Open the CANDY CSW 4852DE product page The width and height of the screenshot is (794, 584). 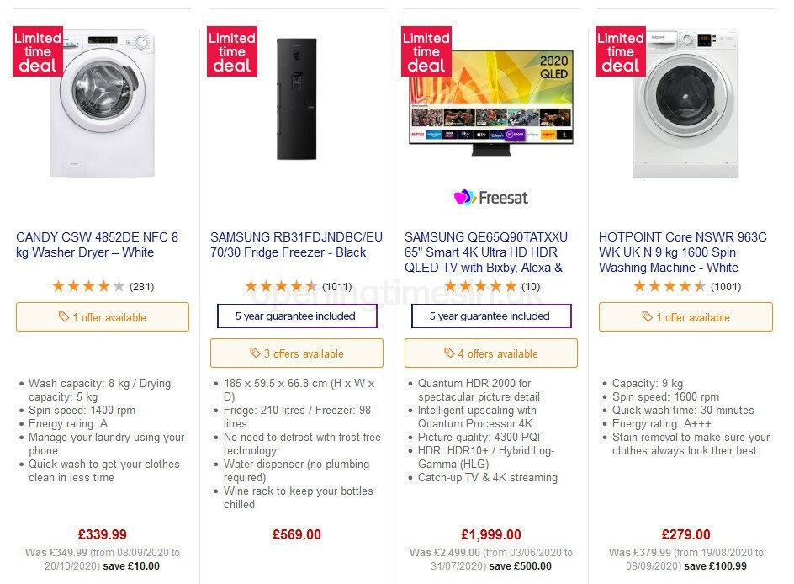98,245
